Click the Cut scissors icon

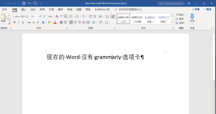[x=9, y=15]
